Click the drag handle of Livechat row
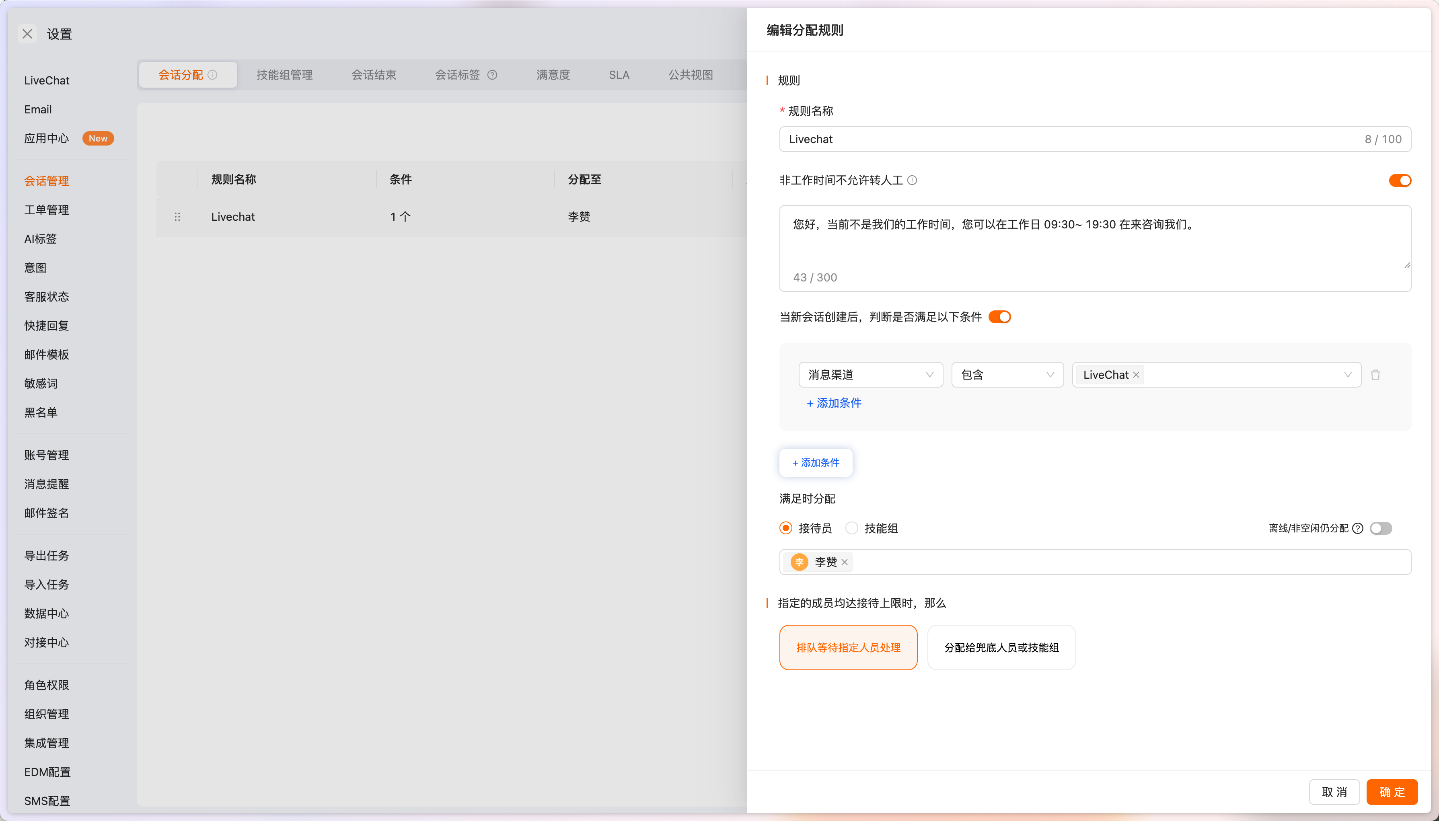Screen dimensions: 1439x821 177,217
